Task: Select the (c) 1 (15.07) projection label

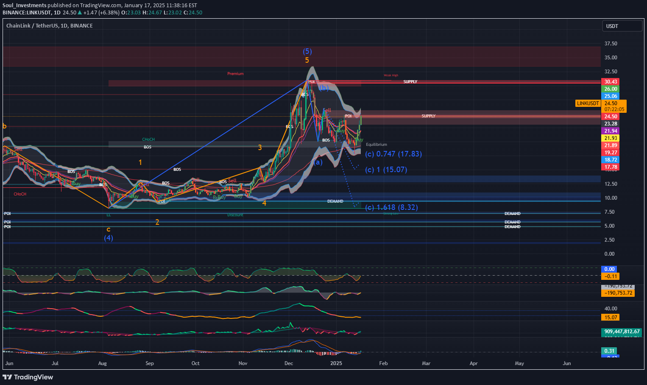Action: (x=386, y=170)
